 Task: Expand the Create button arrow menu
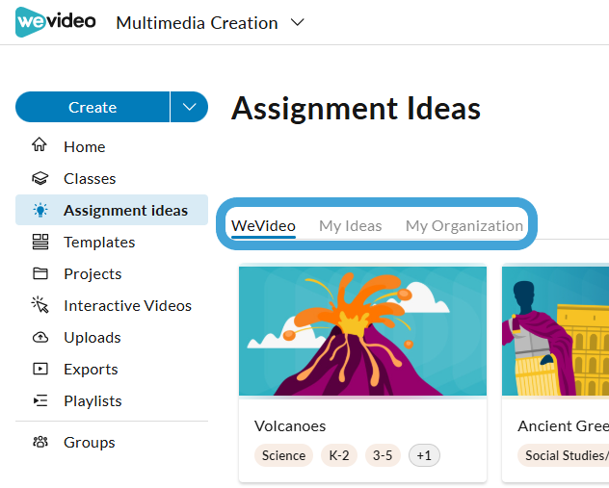pos(189,107)
